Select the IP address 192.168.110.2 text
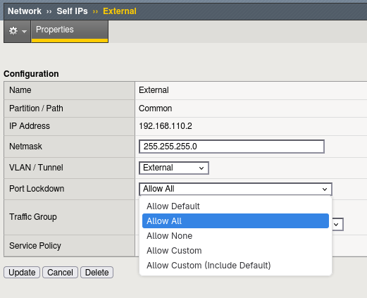 tap(166, 126)
